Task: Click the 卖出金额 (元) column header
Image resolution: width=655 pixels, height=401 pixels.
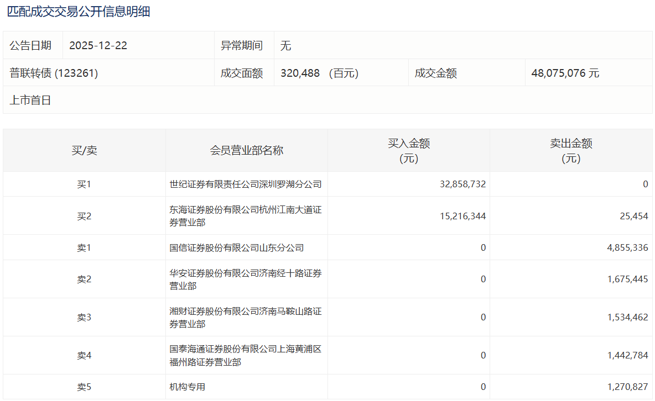Action: pyautogui.click(x=571, y=151)
